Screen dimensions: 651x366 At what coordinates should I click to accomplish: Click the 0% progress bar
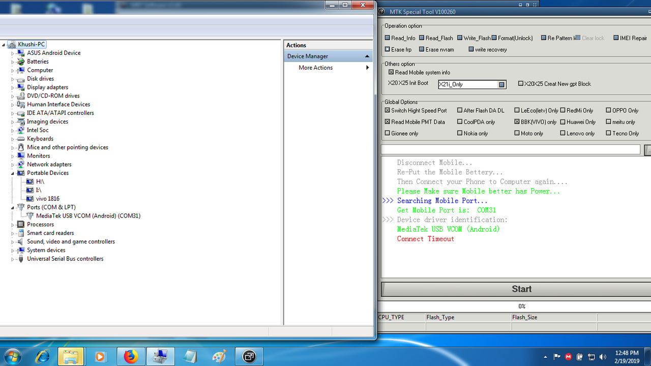[x=515, y=307]
